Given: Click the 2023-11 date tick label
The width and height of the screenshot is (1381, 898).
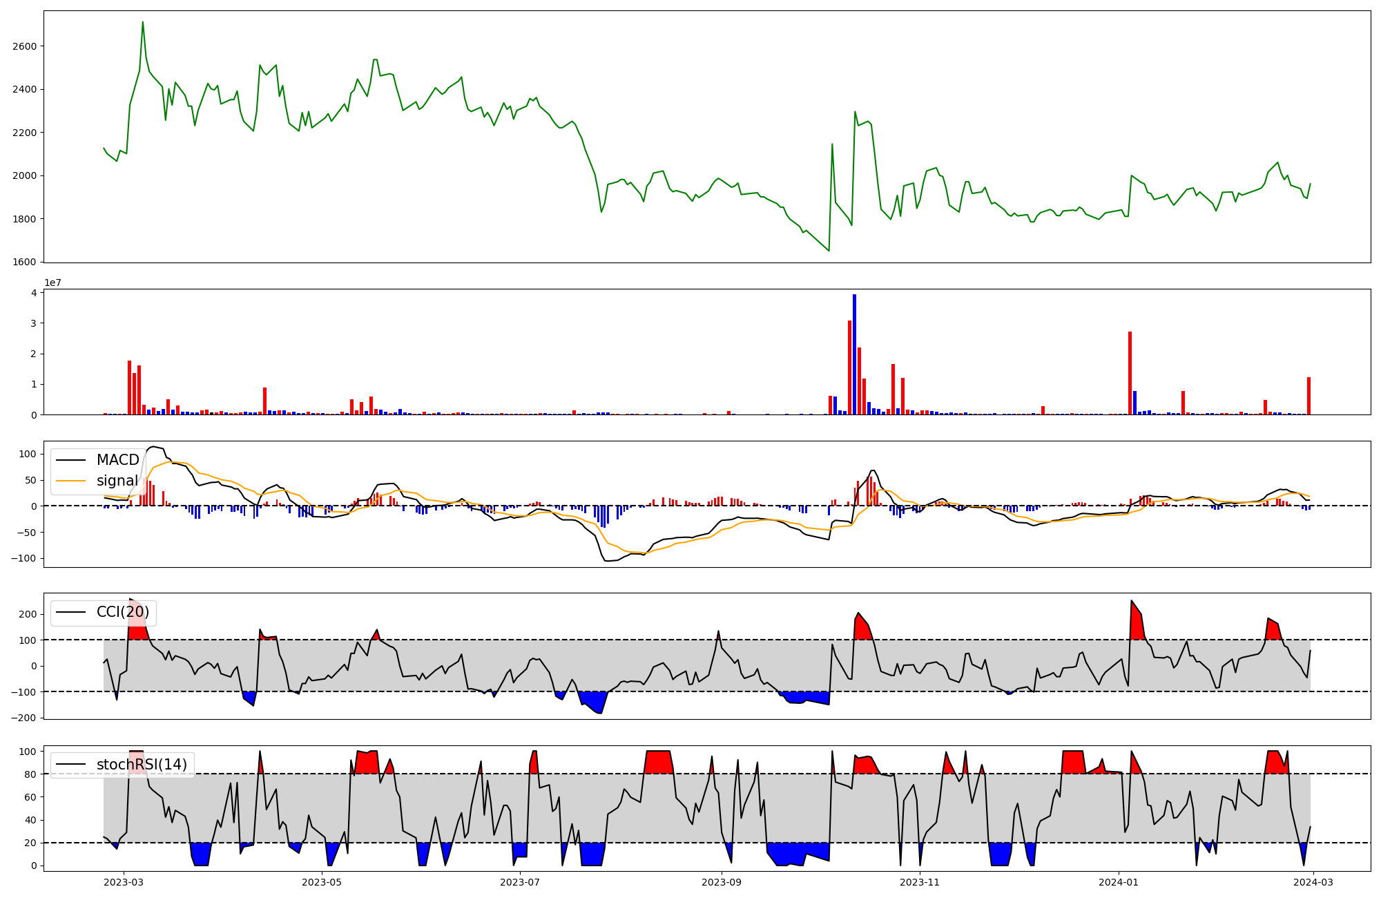Looking at the screenshot, I should click(x=920, y=882).
